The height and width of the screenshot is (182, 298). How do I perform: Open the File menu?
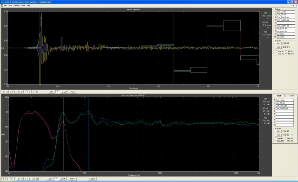5,6
